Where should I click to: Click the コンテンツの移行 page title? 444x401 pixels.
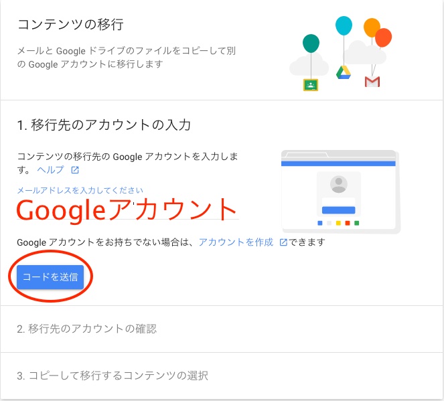(x=70, y=24)
